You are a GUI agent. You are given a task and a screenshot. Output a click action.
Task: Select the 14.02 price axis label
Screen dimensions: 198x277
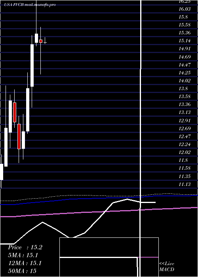(185, 81)
